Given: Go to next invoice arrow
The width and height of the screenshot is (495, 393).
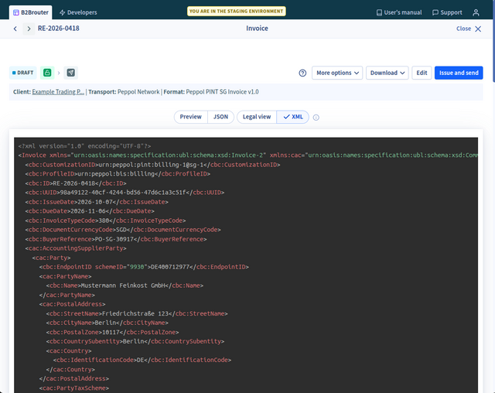Looking at the screenshot, I should pyautogui.click(x=29, y=29).
